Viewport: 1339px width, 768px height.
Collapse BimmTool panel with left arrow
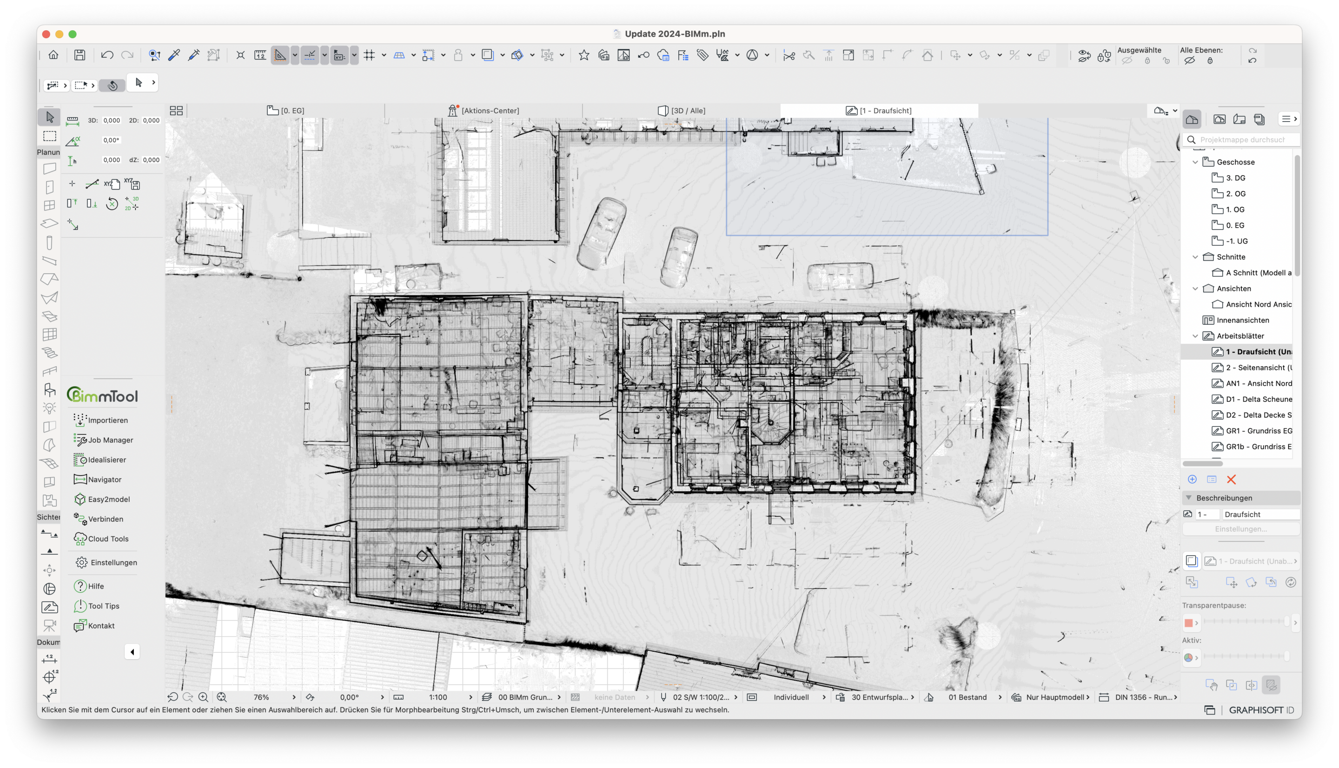point(132,652)
